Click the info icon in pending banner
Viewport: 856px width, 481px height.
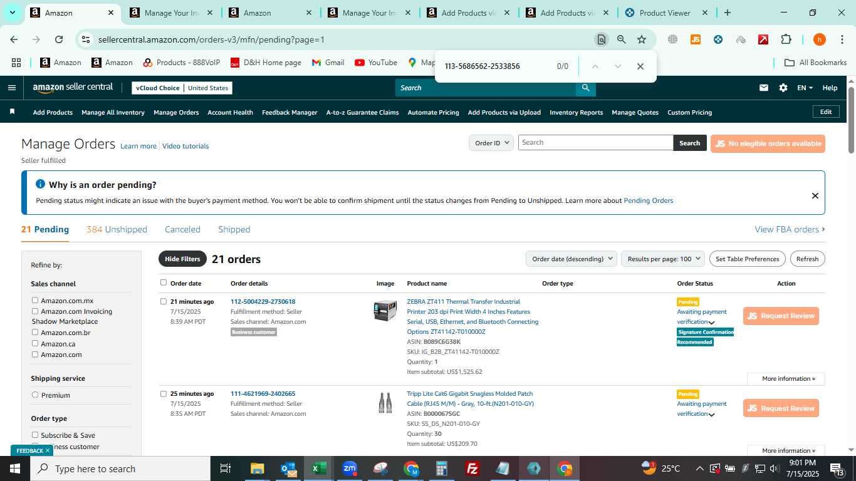[x=41, y=184]
